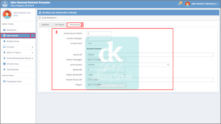Open the Jenis Koneksi dropdown
Screen dimensions: 221x124
128,65
